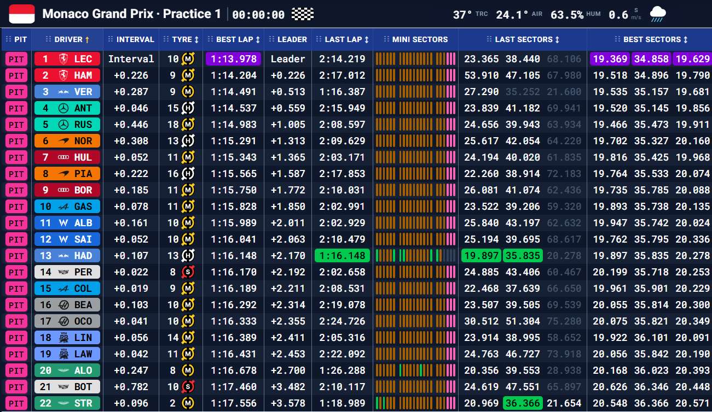Click PER's soft tyre compound icon

coord(188,272)
